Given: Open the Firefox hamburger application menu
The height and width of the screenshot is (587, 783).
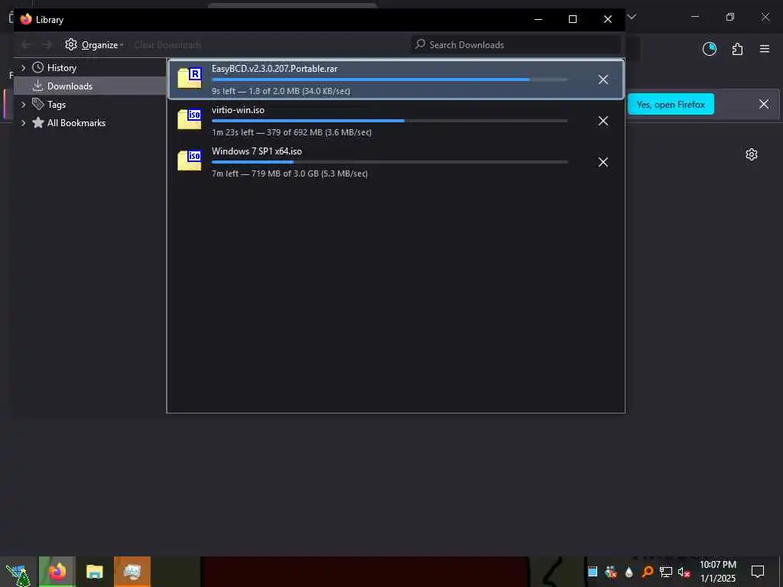Looking at the screenshot, I should click(764, 49).
